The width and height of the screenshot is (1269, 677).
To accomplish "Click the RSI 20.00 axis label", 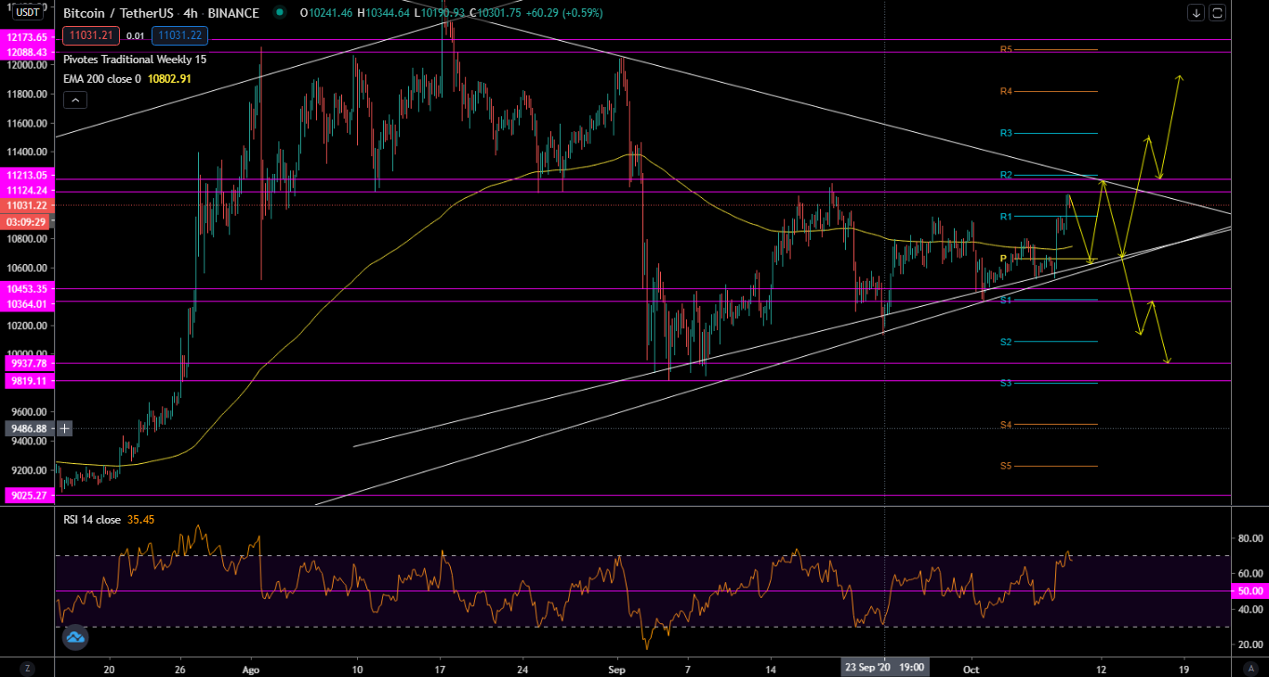I will [1250, 644].
